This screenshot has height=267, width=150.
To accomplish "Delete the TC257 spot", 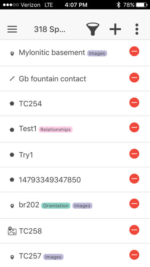I will pos(134,255).
